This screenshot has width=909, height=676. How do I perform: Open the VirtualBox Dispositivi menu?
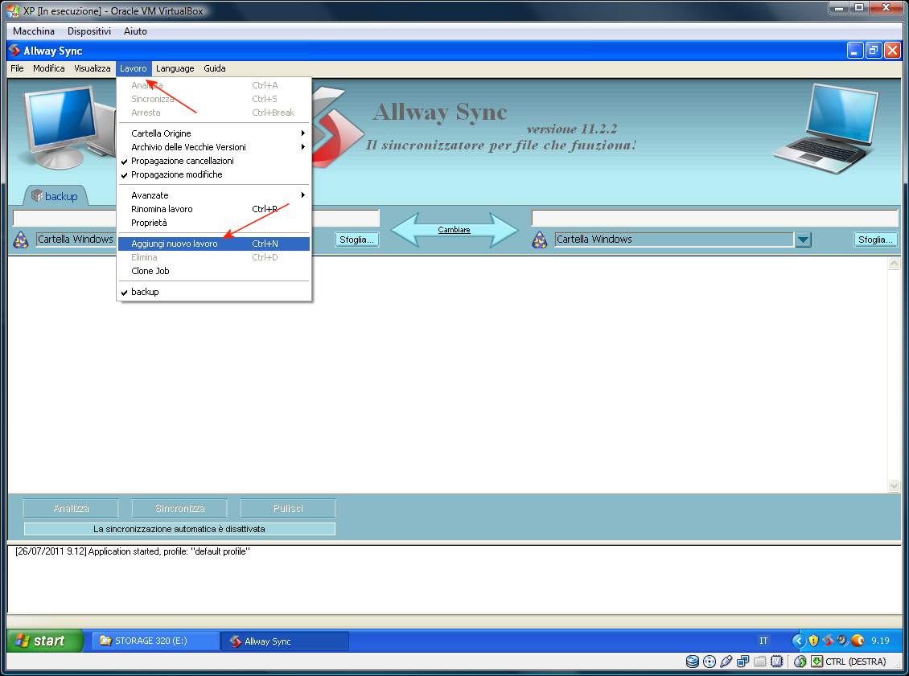(x=89, y=31)
